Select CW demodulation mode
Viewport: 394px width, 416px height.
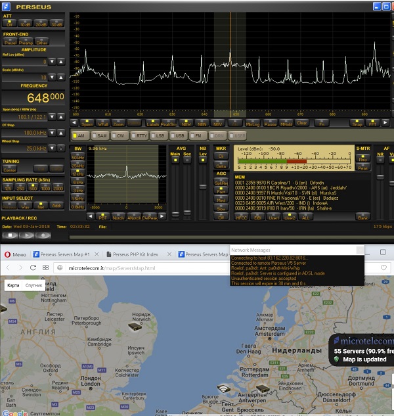click(120, 135)
